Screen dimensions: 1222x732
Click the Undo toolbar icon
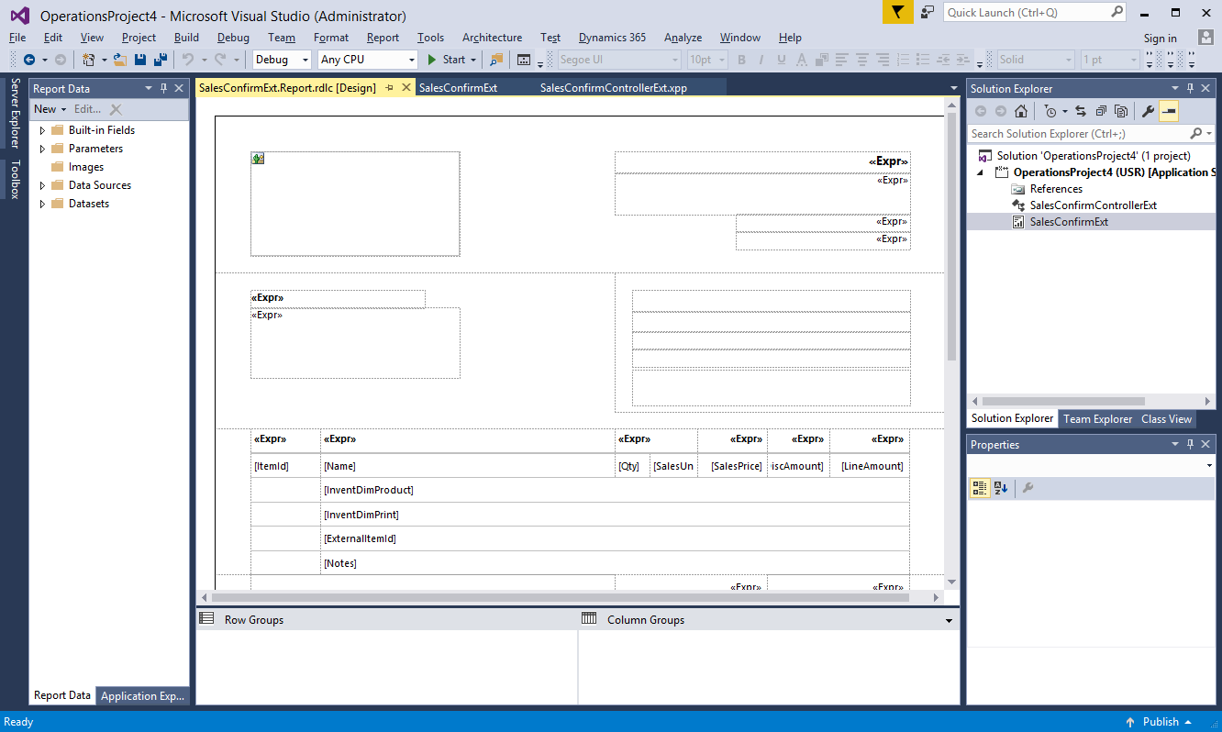[188, 60]
